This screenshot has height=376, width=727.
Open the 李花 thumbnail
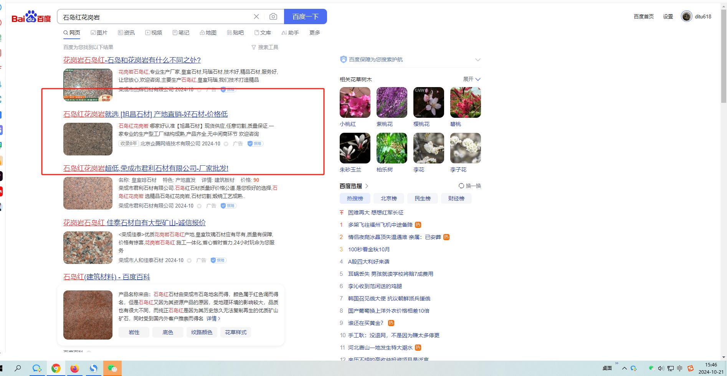point(429,148)
